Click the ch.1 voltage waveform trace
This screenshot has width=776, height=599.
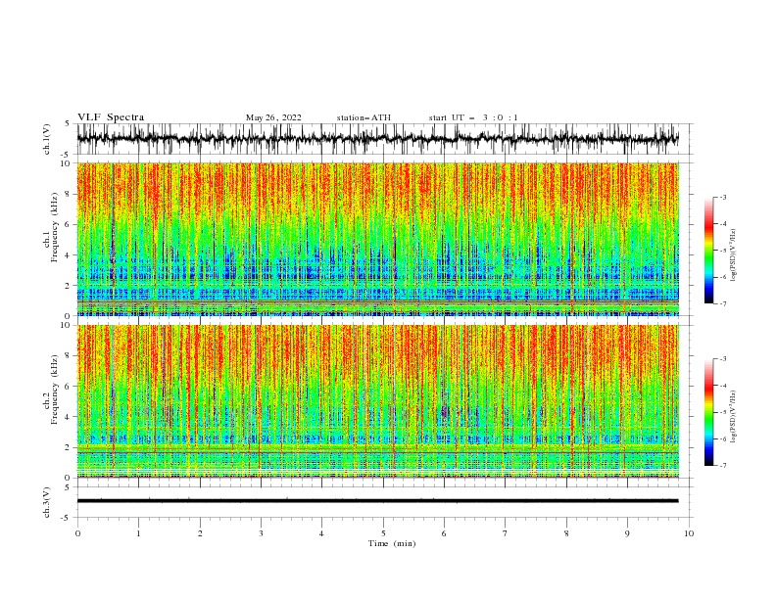click(x=377, y=138)
